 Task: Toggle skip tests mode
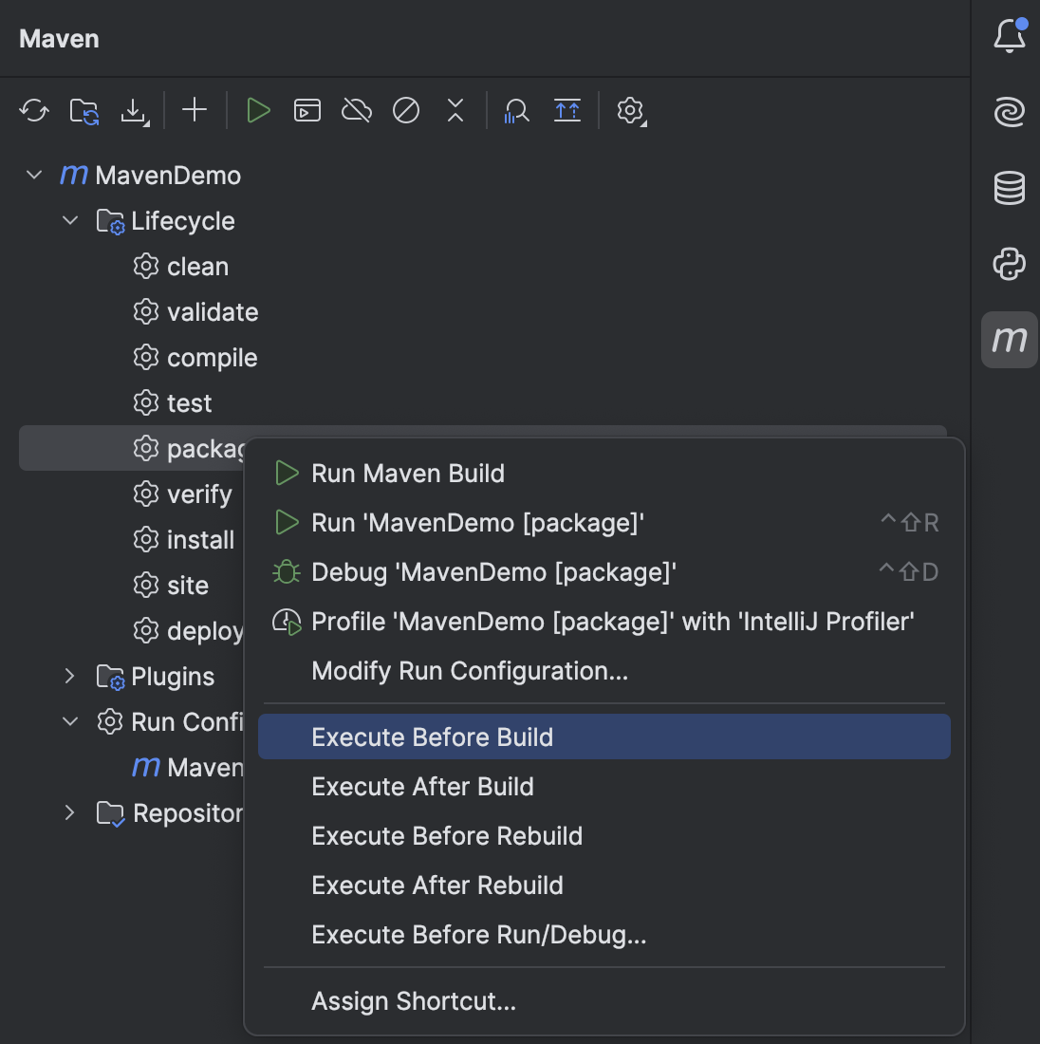[x=405, y=110]
